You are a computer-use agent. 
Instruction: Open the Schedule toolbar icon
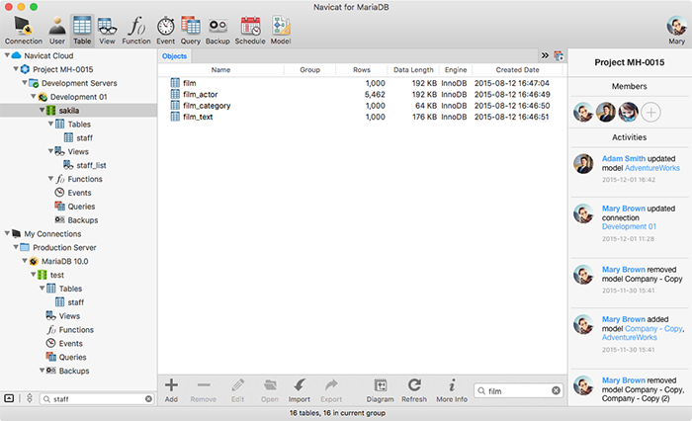click(250, 30)
